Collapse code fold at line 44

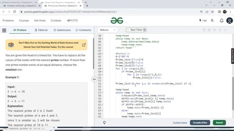(x=102, y=54)
